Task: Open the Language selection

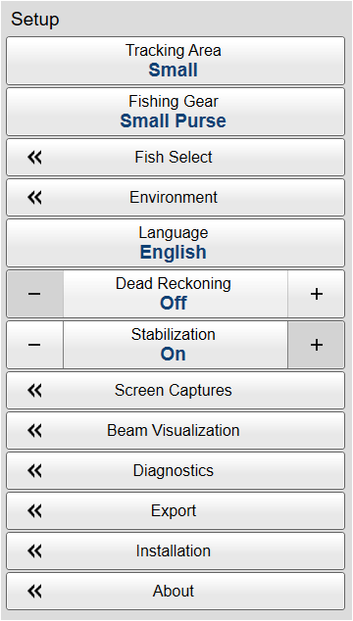Action: coord(176,243)
